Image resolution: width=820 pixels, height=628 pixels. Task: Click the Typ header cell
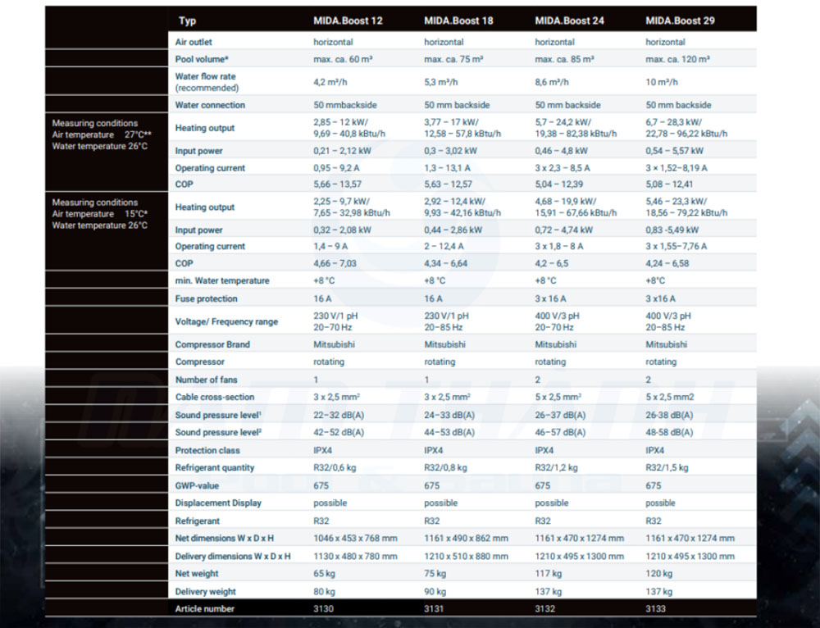[x=187, y=20]
